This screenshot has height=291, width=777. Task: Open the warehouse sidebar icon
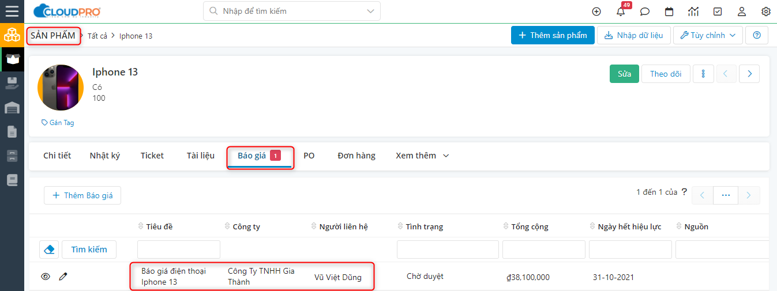tap(12, 107)
